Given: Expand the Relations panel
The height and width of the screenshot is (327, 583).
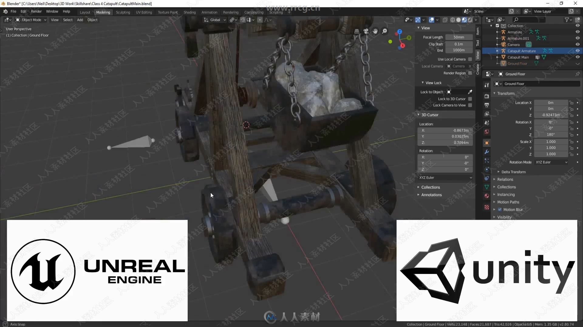Looking at the screenshot, I should (x=505, y=179).
